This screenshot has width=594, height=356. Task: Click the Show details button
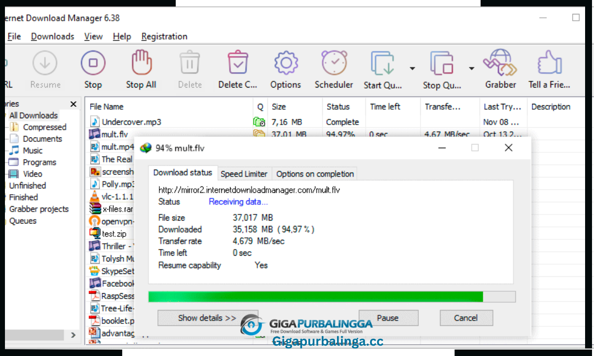207,318
